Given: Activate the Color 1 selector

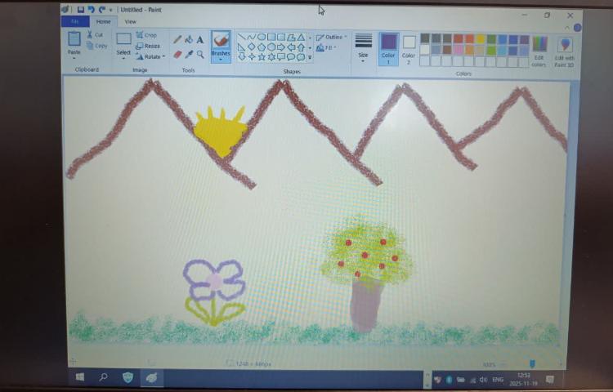Looking at the screenshot, I should point(388,47).
